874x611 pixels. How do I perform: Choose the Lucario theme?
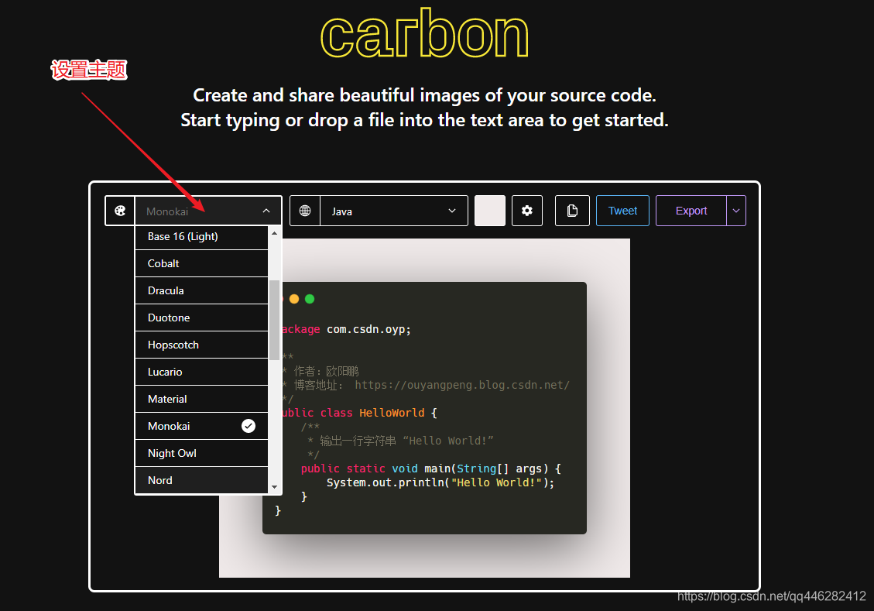pyautogui.click(x=202, y=372)
